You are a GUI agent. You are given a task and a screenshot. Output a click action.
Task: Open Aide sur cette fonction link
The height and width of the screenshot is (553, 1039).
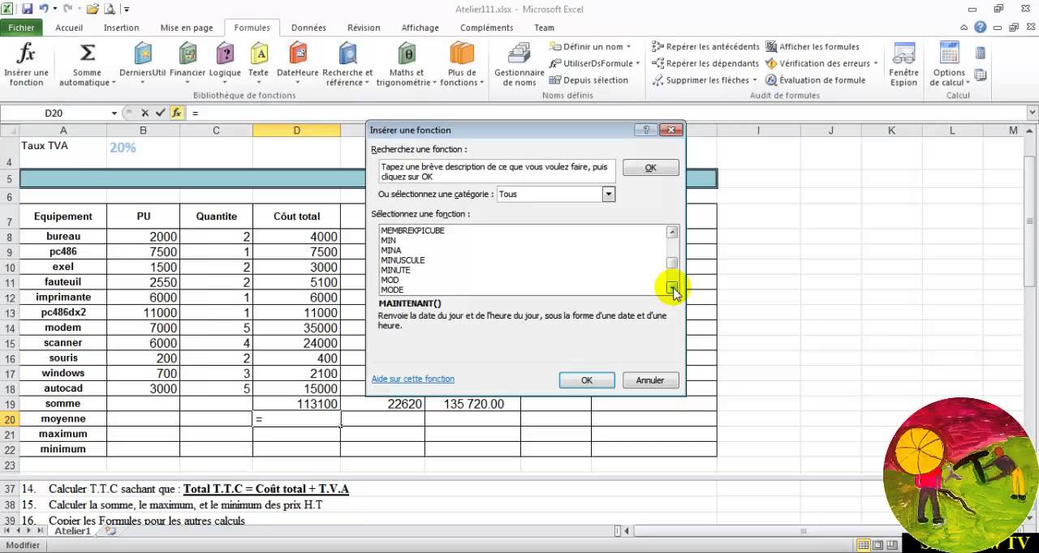(412, 379)
